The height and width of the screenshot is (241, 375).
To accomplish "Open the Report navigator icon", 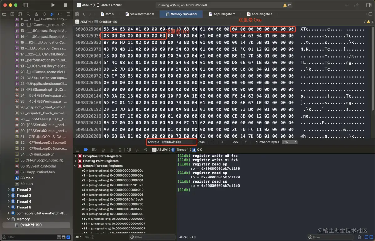I will 68,14.
